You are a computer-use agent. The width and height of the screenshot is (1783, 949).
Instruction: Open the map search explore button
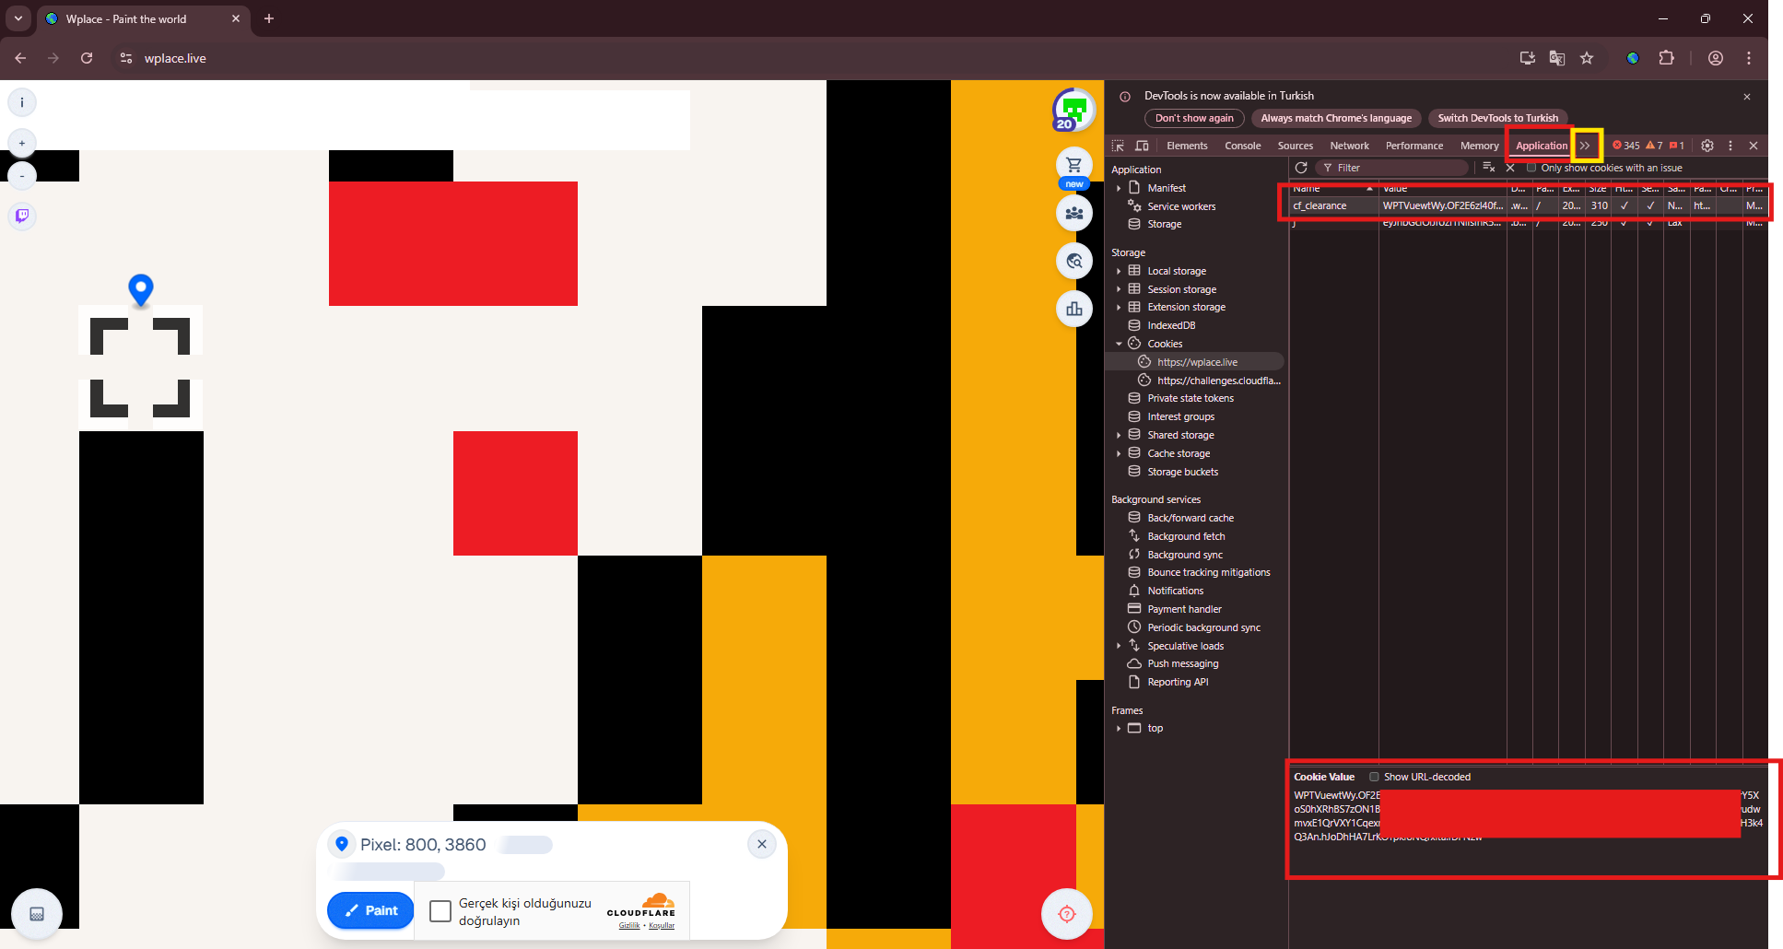[1074, 261]
